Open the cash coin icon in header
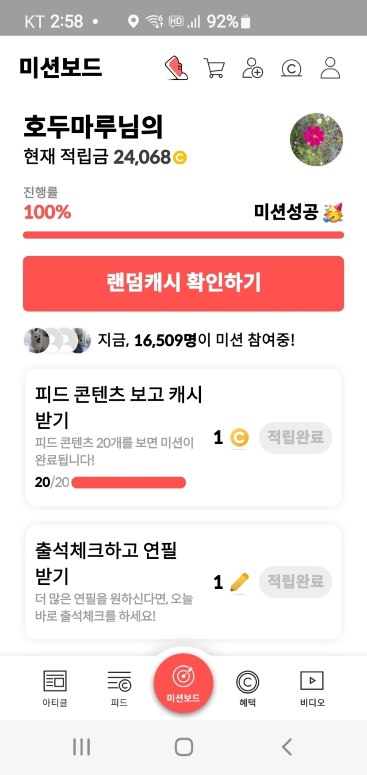The height and width of the screenshot is (775, 367). pos(291,68)
